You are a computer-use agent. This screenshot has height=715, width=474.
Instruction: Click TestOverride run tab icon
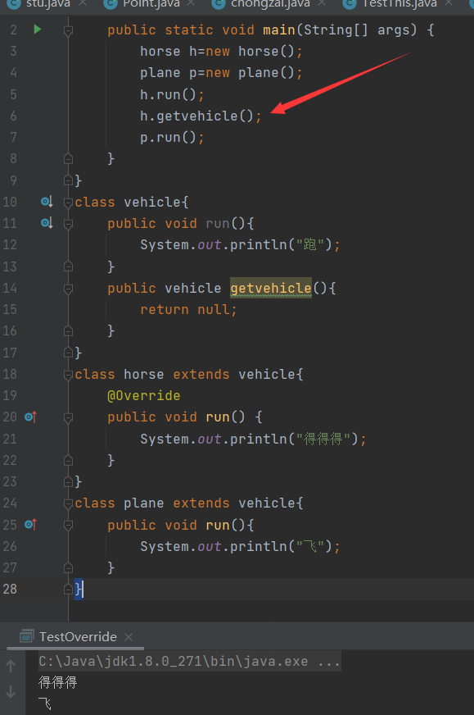pyautogui.click(x=27, y=636)
